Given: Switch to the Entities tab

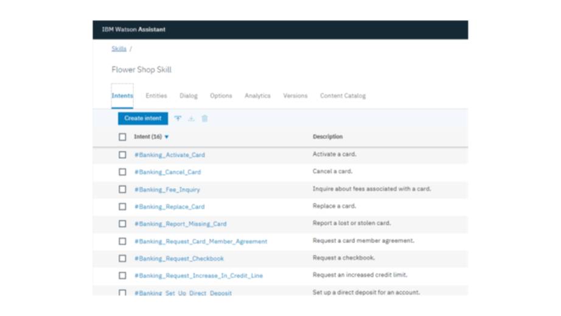Looking at the screenshot, I should point(156,96).
